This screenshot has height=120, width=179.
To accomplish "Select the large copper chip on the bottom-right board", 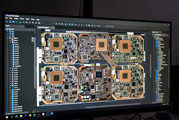I will [x=125, y=76].
